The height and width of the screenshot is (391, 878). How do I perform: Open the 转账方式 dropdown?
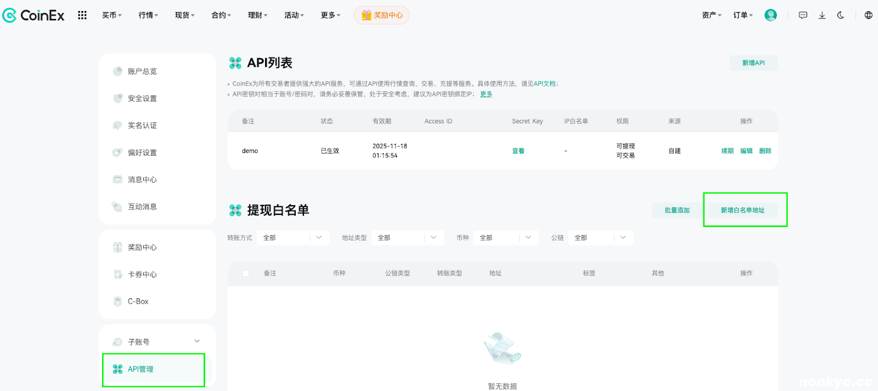[x=293, y=237]
